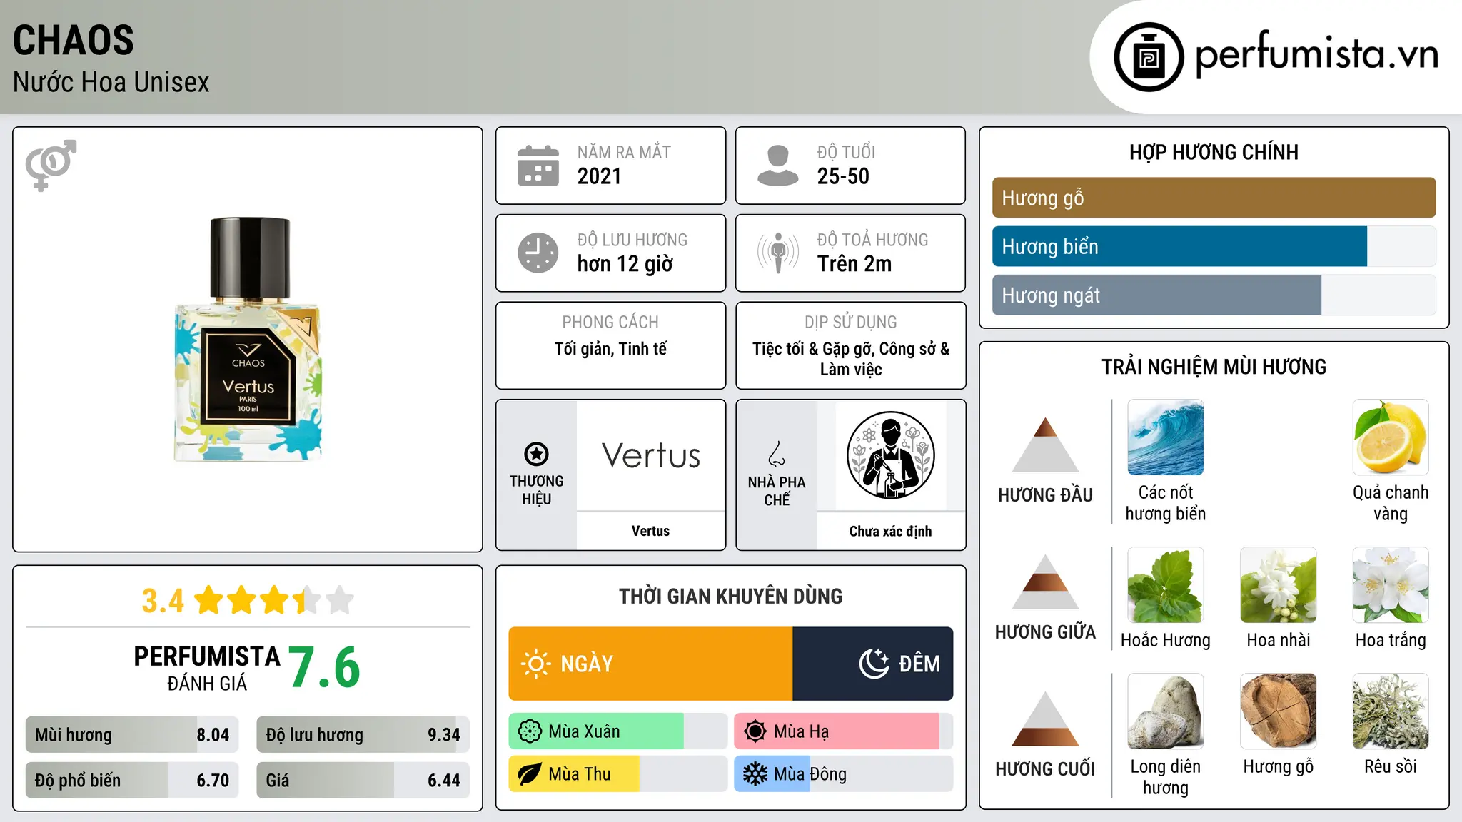Click the Hương cuối pyramid icon
The height and width of the screenshot is (822, 1462).
[x=1045, y=719]
